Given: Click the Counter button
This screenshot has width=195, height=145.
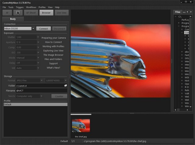Looking at the screenshot, I should 59,96.
